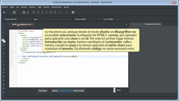
Task: Select the Gráficos estadísticos con... document tab
Action: (21, 24)
